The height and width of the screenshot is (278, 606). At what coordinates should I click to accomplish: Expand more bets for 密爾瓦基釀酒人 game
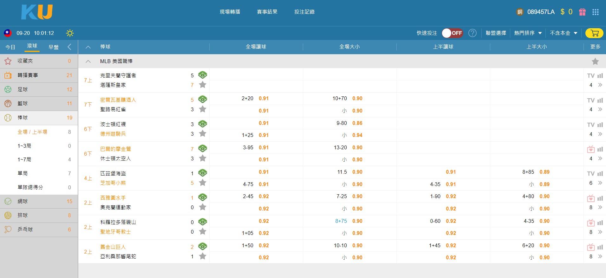[x=600, y=109]
